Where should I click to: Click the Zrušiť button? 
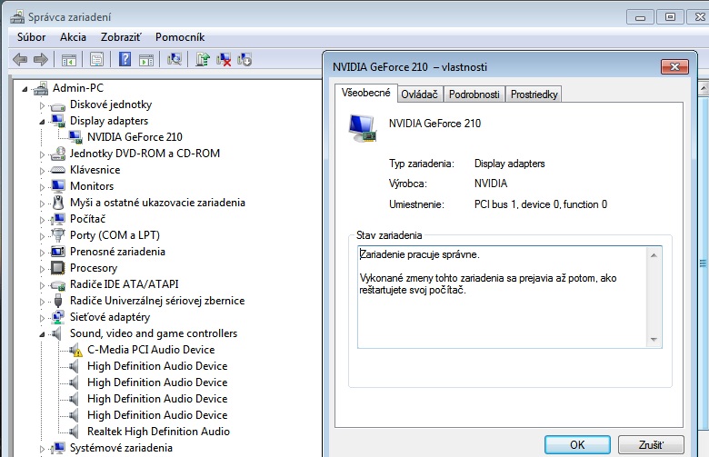pyautogui.click(x=651, y=445)
